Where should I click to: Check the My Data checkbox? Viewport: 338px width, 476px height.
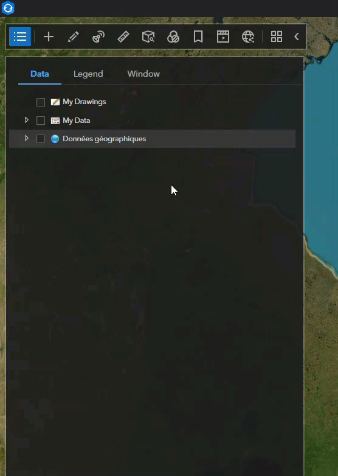41,121
